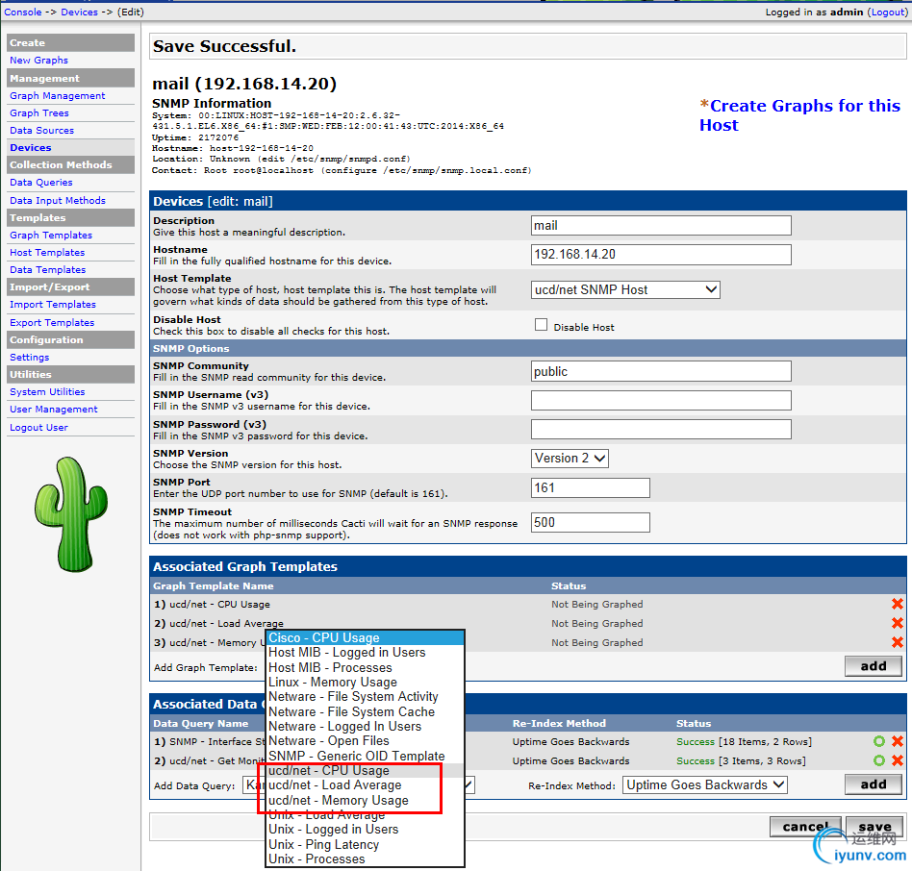Viewport: 912px width, 871px height.
Task: Reload the SNMP - Interface Statistics data query
Action: pyautogui.click(x=879, y=741)
